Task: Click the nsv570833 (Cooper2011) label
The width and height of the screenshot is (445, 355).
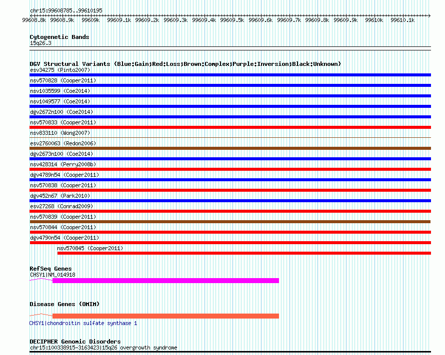Action: [63, 122]
